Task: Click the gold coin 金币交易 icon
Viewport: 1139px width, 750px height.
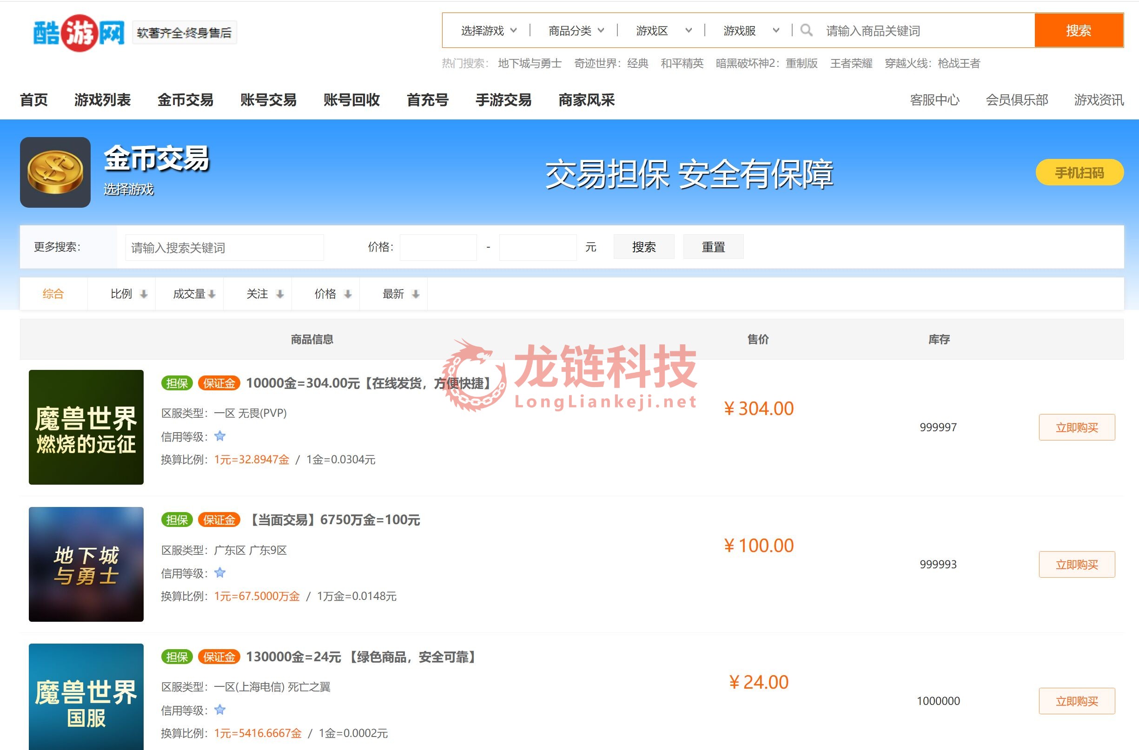Action: click(x=55, y=172)
